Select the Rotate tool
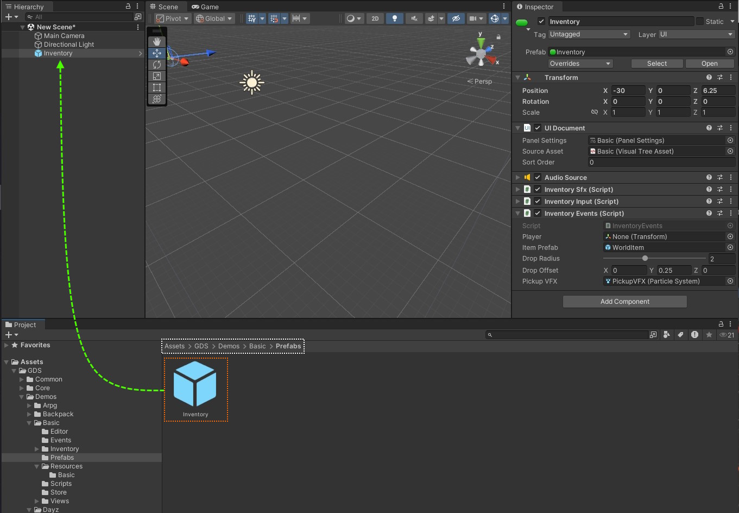 (157, 65)
